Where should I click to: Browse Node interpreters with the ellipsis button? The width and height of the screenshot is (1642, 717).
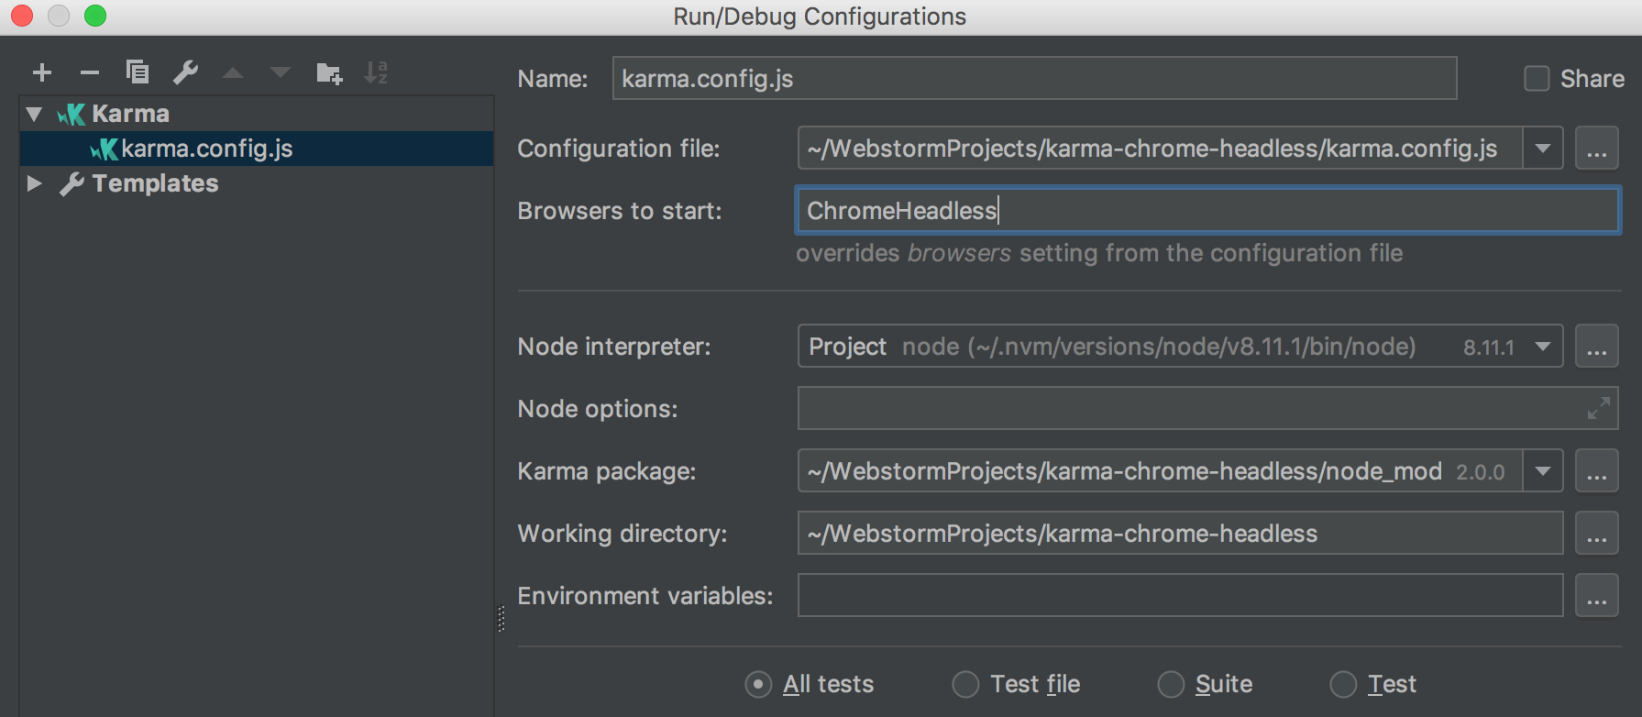1597,347
